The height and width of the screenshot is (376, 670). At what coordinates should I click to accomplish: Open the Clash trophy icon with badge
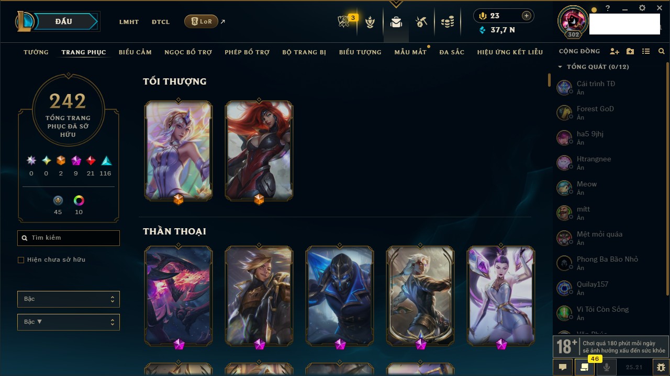coord(344,21)
